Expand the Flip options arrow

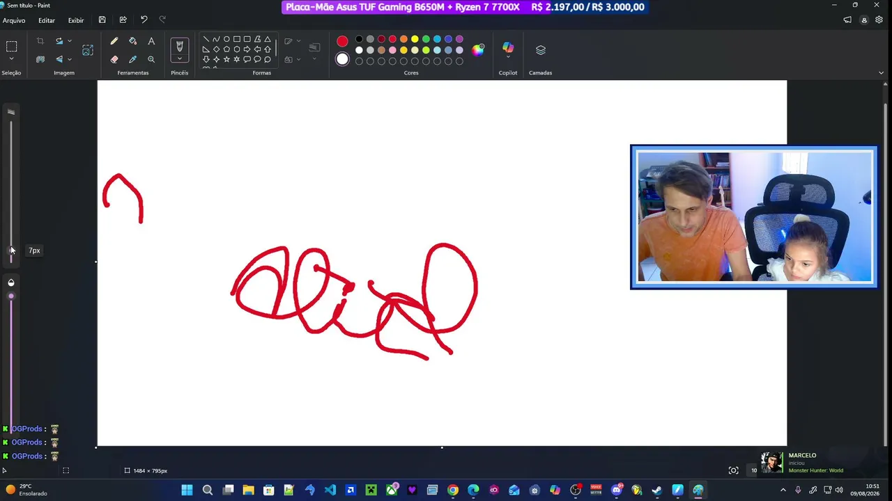click(x=70, y=59)
